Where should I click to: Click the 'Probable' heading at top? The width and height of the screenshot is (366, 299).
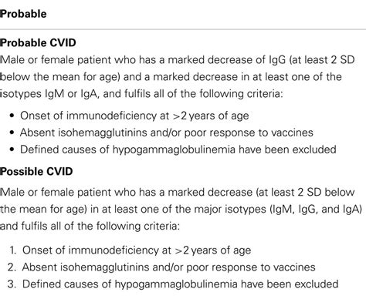pos(23,14)
